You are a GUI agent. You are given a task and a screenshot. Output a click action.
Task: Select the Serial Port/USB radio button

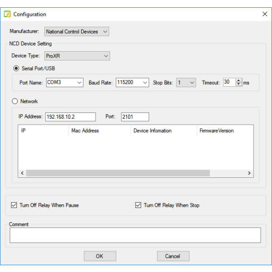click(16, 68)
